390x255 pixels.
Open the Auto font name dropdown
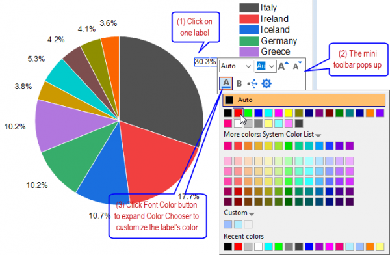point(236,66)
